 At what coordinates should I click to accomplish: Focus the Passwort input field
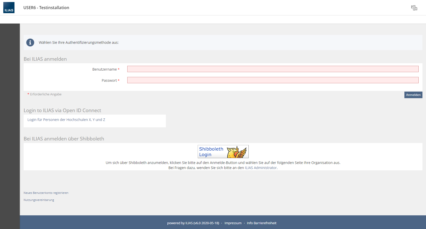273,80
